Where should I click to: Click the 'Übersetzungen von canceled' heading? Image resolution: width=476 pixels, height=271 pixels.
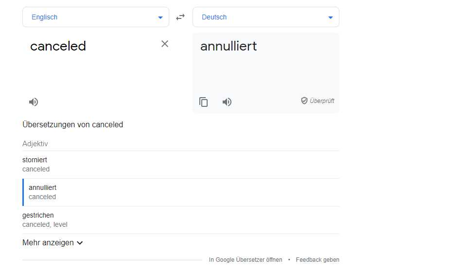(x=73, y=125)
